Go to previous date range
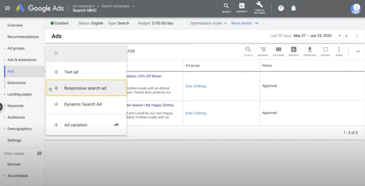The width and height of the screenshot is (365, 186). click(x=347, y=36)
